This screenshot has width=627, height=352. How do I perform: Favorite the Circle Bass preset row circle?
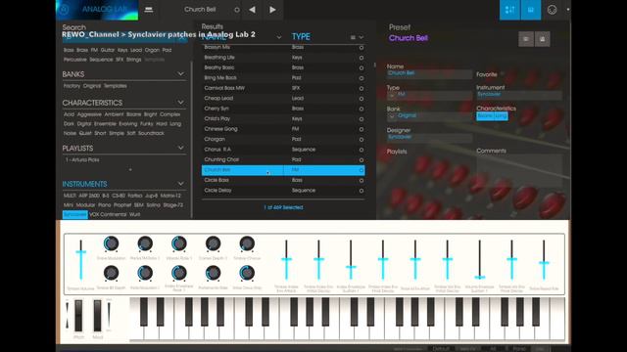tap(362, 180)
